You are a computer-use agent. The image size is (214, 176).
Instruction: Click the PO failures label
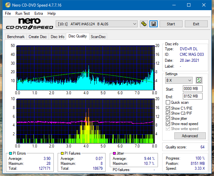point(122,170)
